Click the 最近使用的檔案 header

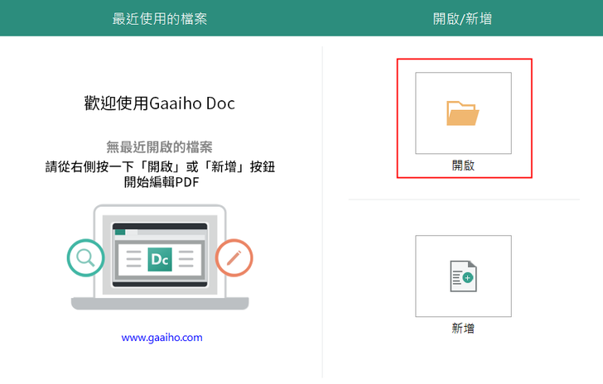point(160,19)
